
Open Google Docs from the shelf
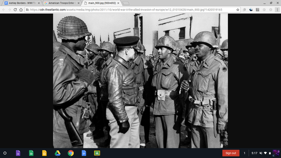(84, 153)
